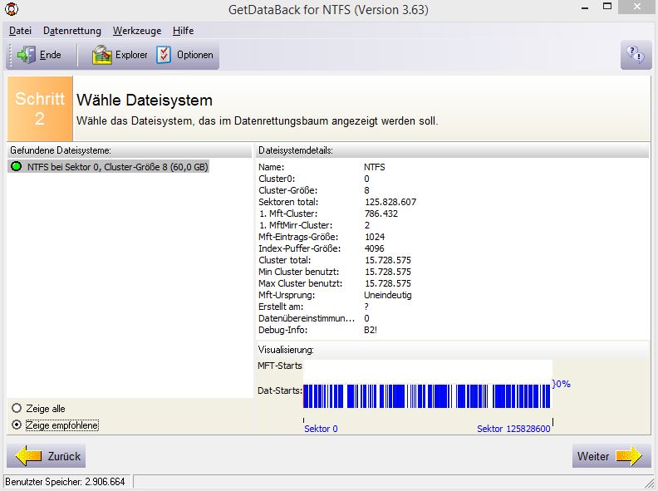Open the Datei menu
This screenshot has width=658, height=491.
click(20, 31)
